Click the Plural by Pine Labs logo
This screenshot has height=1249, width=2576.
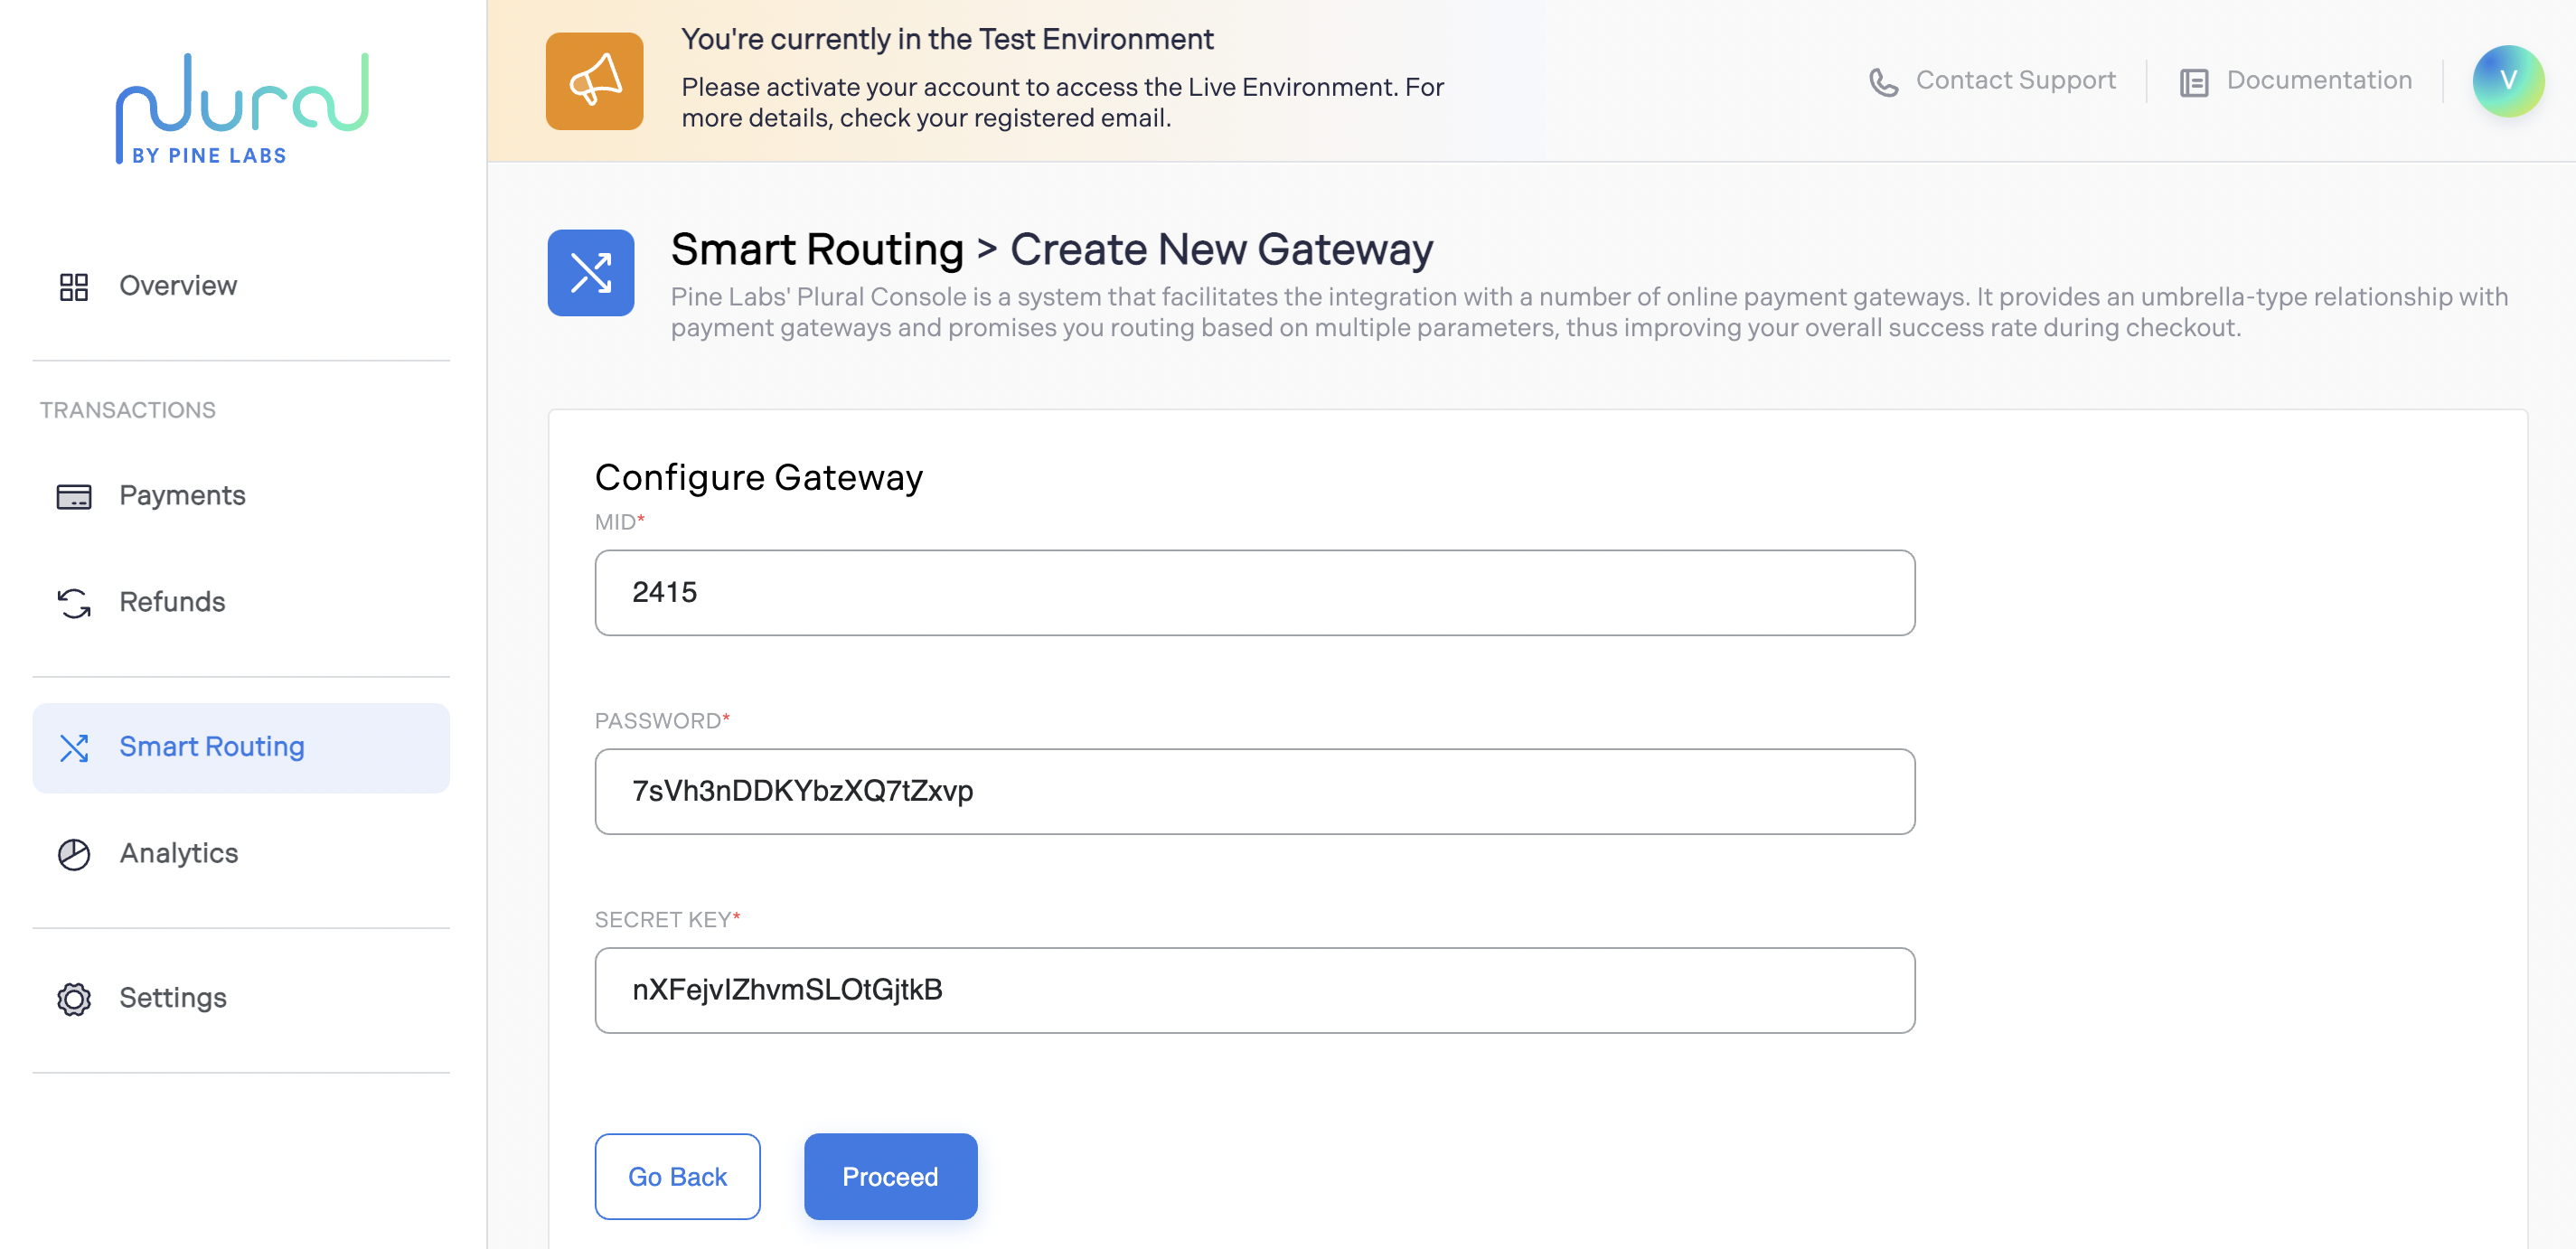click(242, 108)
